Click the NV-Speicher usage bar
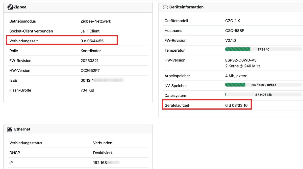The image size is (303, 169). pos(263,85)
